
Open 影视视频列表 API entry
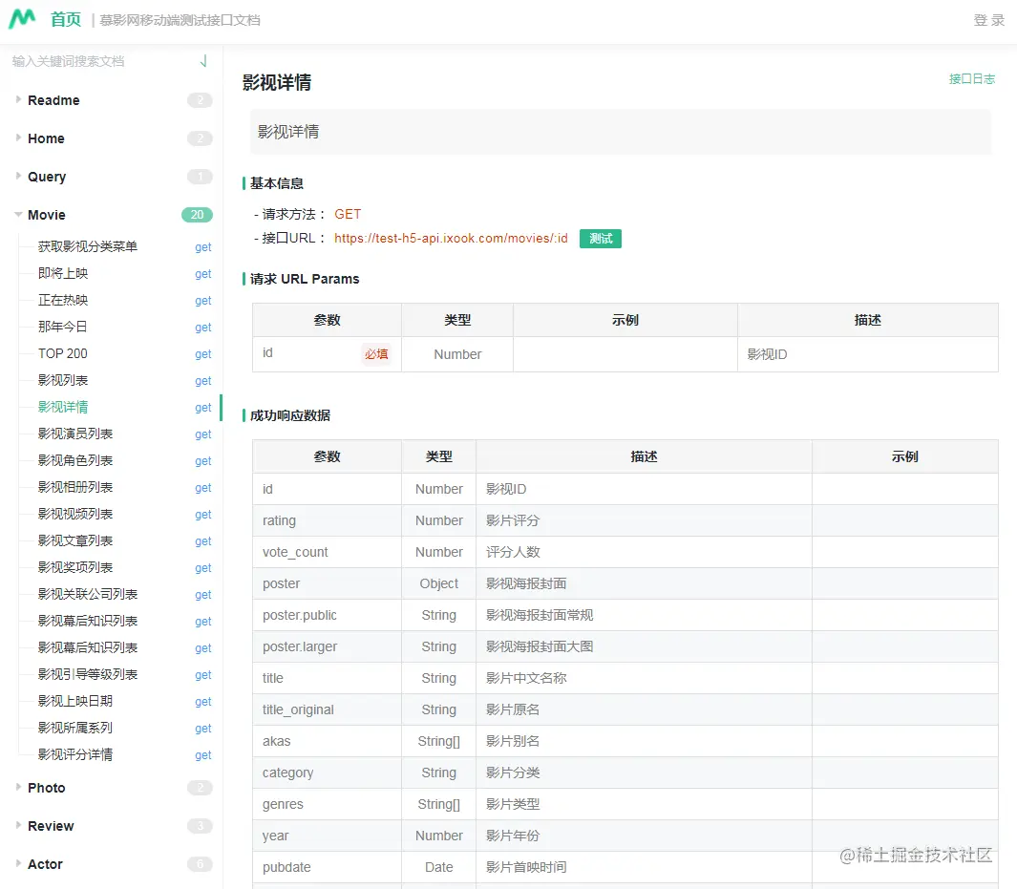(75, 514)
